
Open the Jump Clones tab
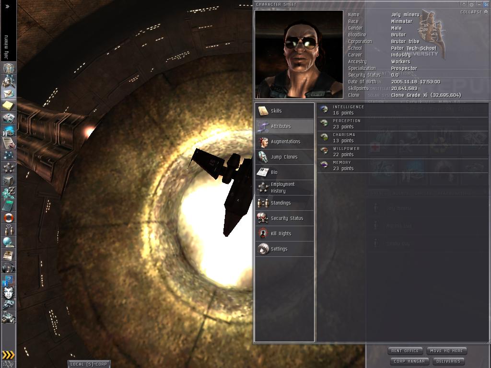tap(285, 157)
